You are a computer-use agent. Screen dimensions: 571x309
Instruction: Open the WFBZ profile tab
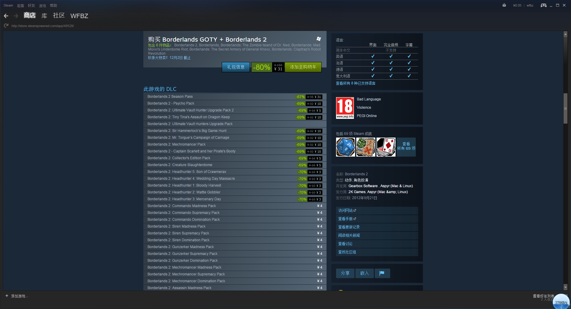79,16
